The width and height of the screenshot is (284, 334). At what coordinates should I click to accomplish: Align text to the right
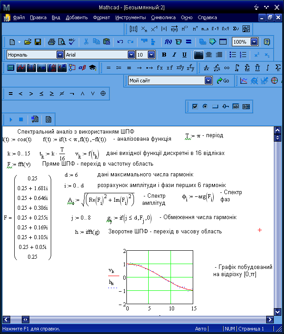pyautogui.click(x=219, y=55)
